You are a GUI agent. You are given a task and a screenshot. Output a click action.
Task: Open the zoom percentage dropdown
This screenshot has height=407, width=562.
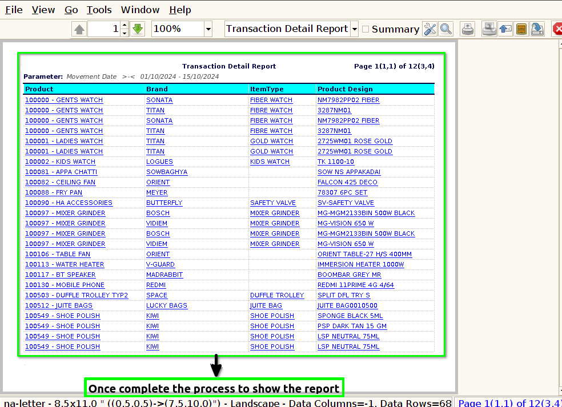(208, 29)
